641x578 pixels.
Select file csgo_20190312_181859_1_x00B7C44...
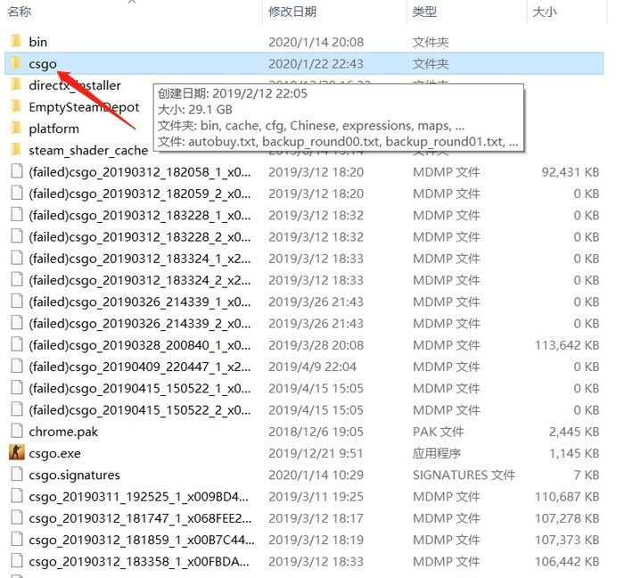142,541
